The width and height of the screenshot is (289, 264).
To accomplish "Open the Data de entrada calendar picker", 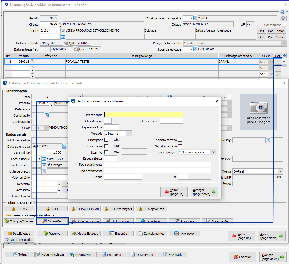I will click(x=66, y=43).
